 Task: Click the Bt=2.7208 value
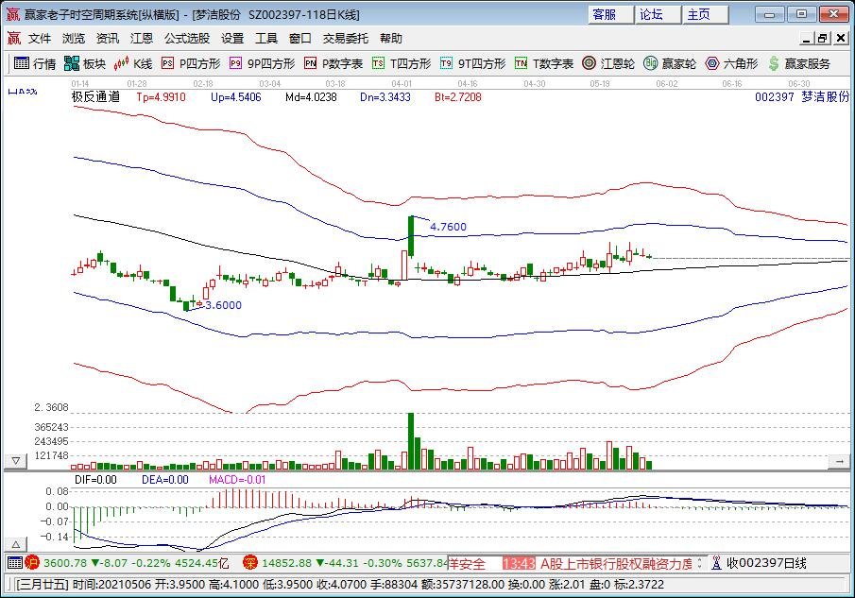458,97
